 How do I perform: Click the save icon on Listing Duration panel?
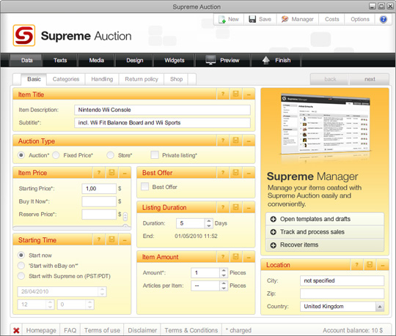click(x=235, y=207)
